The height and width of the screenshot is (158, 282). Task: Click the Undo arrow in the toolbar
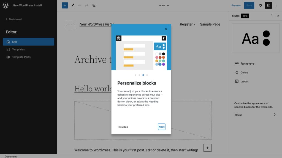(x=80, y=6)
